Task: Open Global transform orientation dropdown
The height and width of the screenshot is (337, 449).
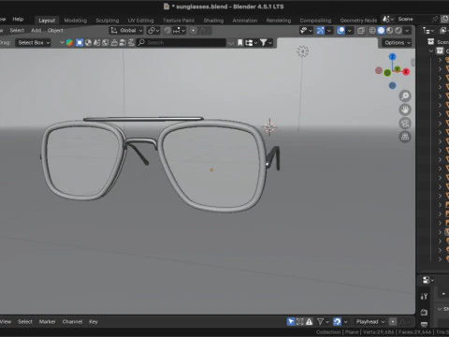Action: [x=126, y=30]
